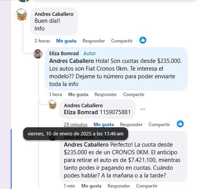
Task: Toggle Me gusta on Eliza's latest reply
Action: point(91,186)
